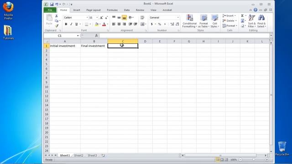This screenshot has height=164, width=292.
Task: Toggle Top Align
Action: coord(114,17)
